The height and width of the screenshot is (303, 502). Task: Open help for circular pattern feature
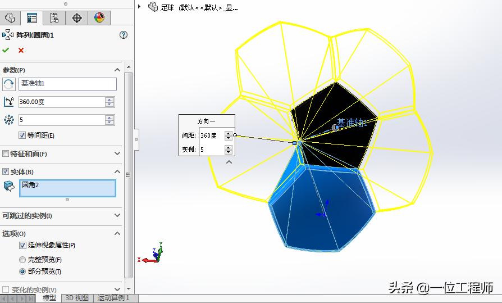124,35
